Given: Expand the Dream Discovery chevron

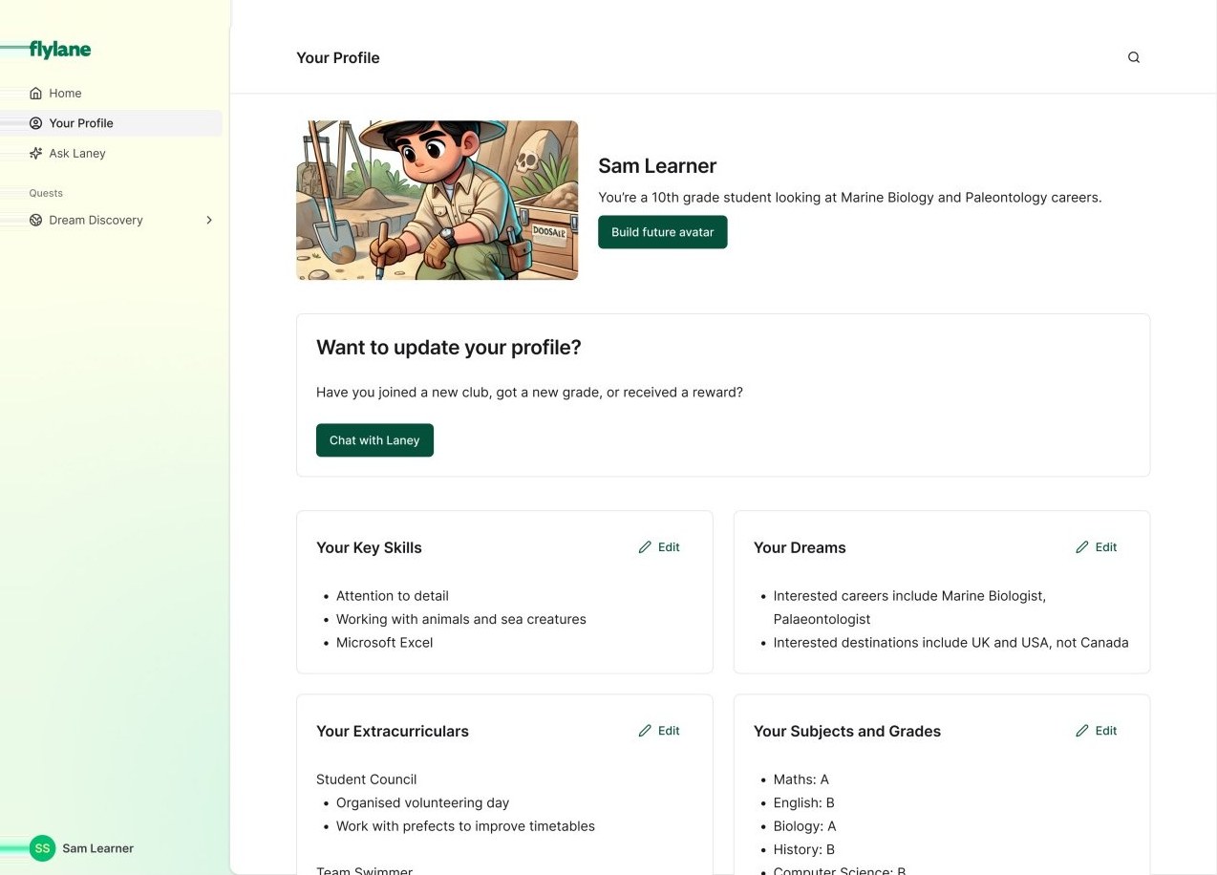Looking at the screenshot, I should 209,220.
